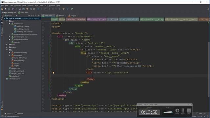Open the Tools menu
210x118 pixels.
click(x=41, y=6)
